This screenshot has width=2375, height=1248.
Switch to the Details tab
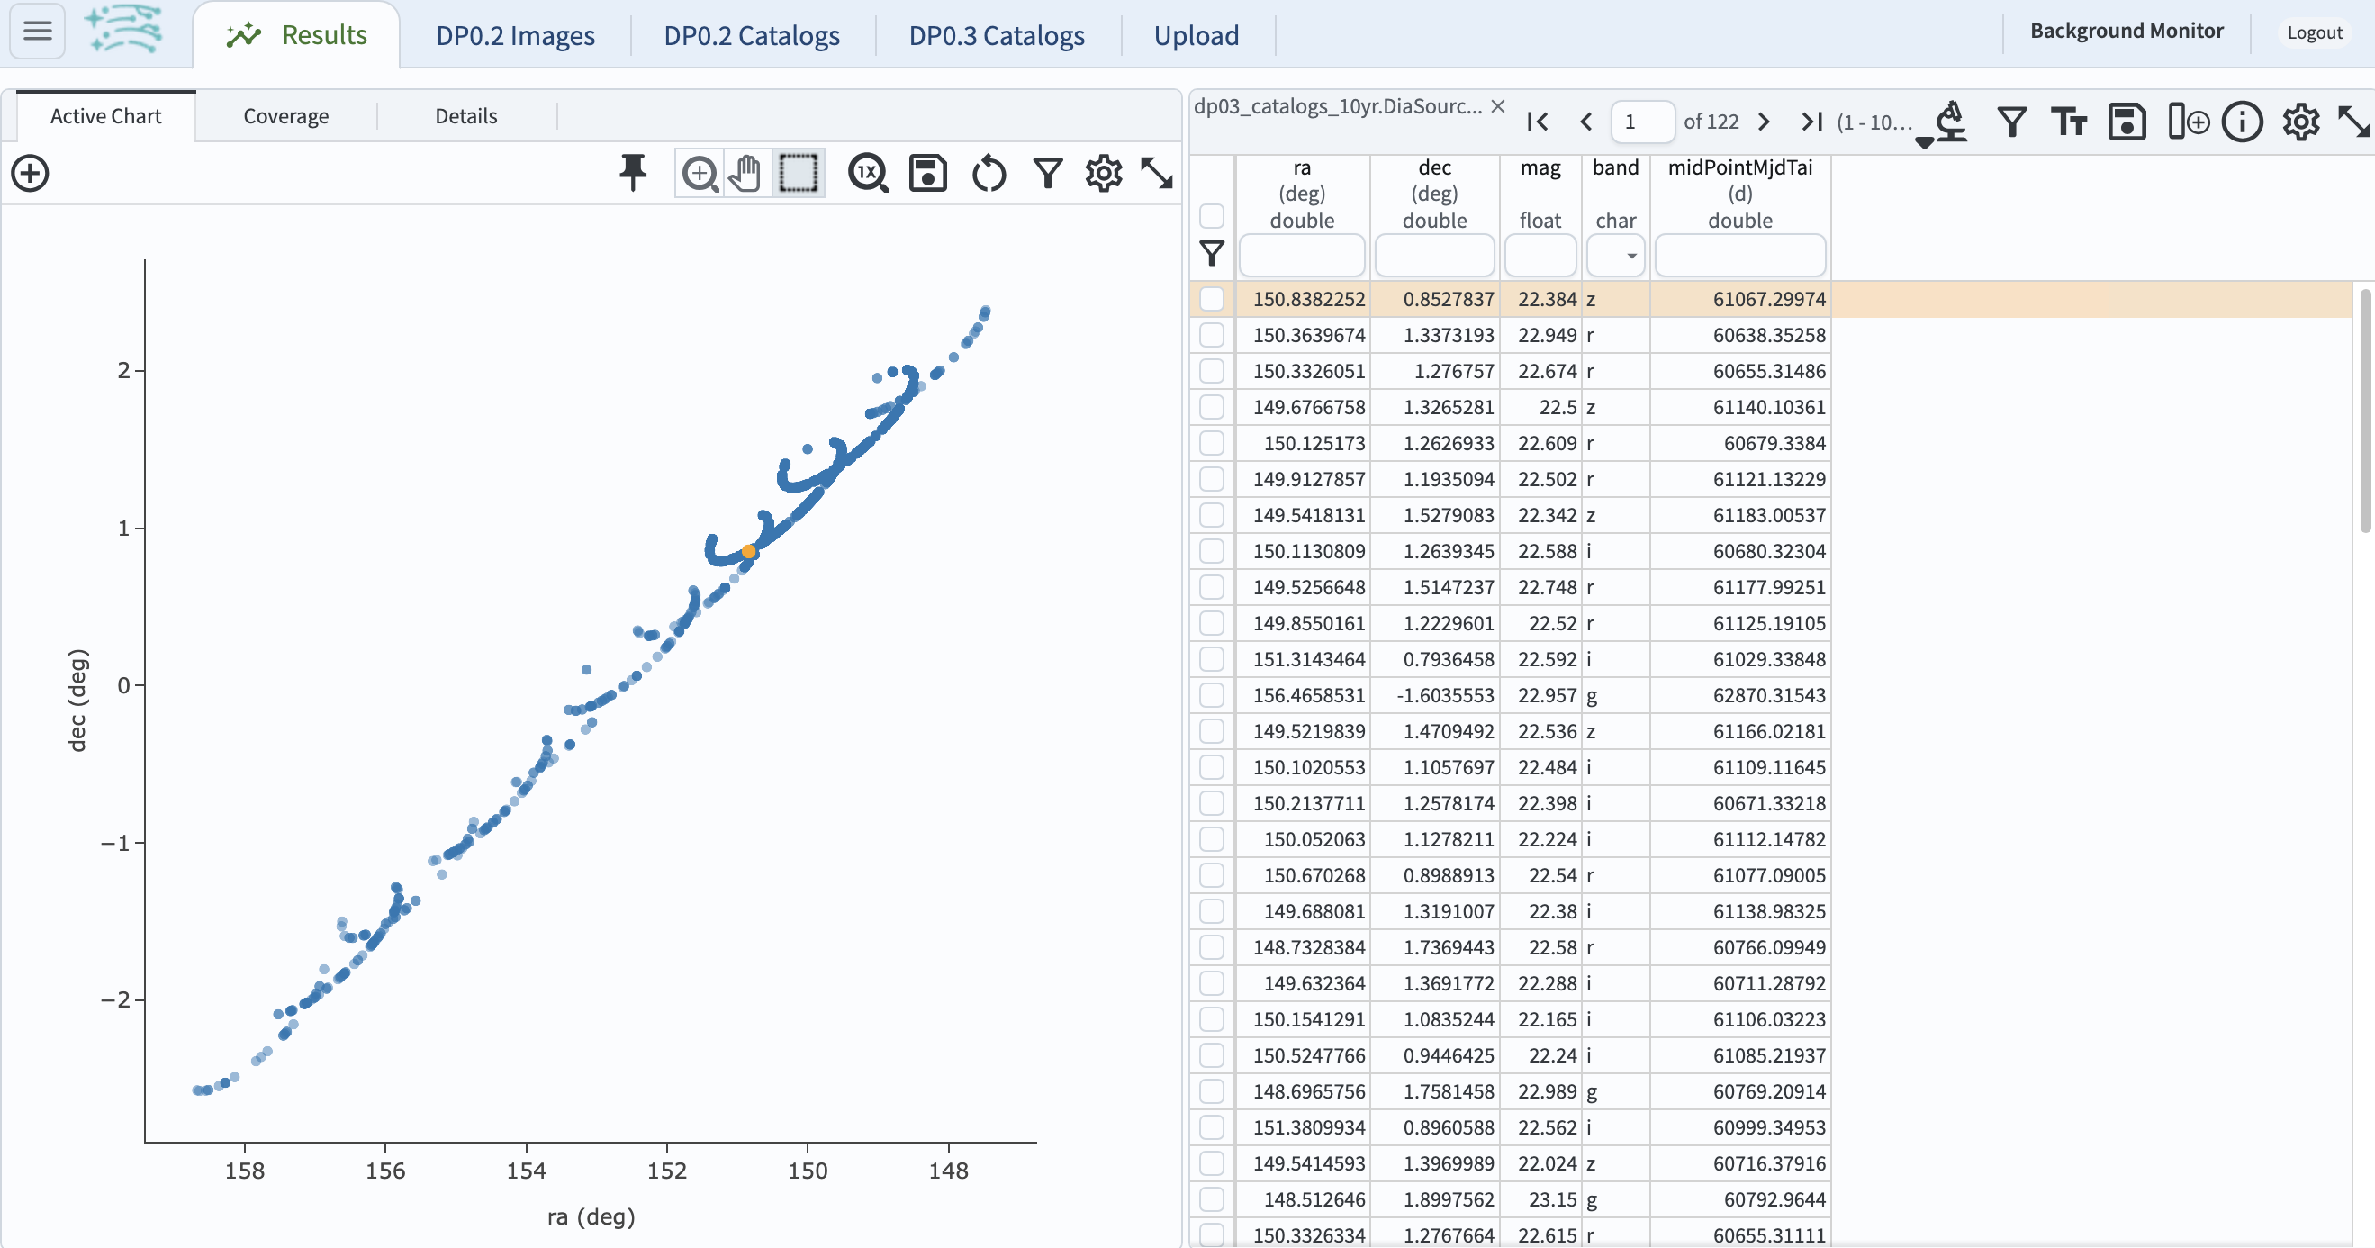click(x=465, y=116)
